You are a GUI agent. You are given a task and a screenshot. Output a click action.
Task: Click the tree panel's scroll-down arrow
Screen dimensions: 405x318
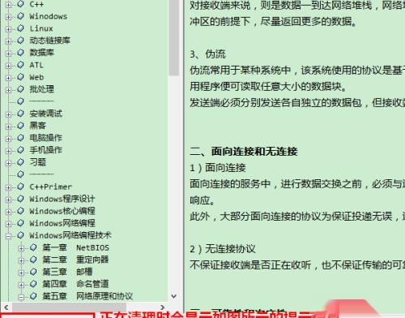[174, 297]
